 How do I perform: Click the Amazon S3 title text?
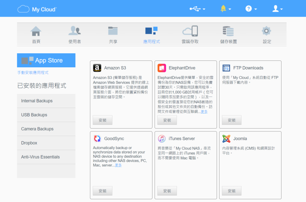pos(115,68)
